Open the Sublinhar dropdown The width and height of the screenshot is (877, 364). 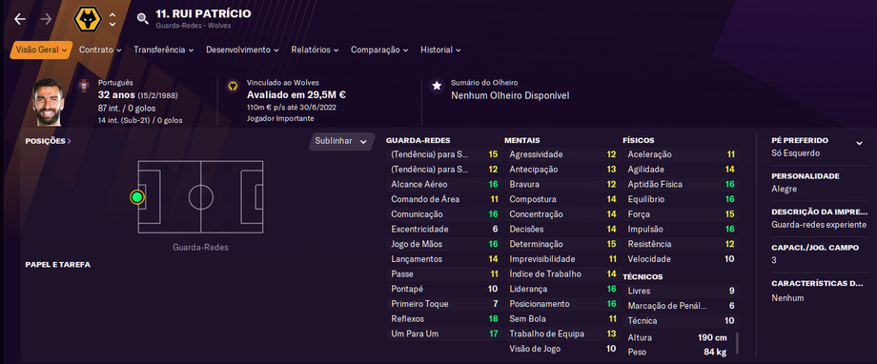[341, 141]
